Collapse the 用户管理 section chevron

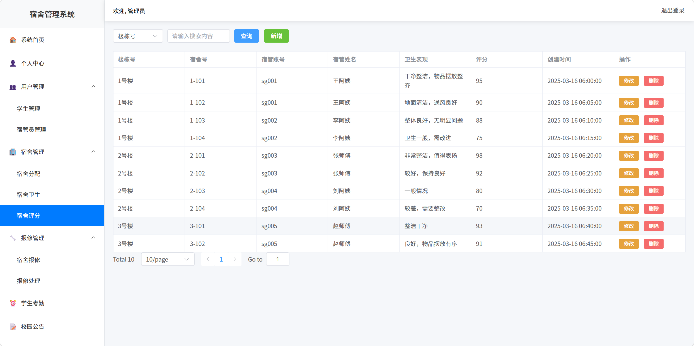click(94, 86)
